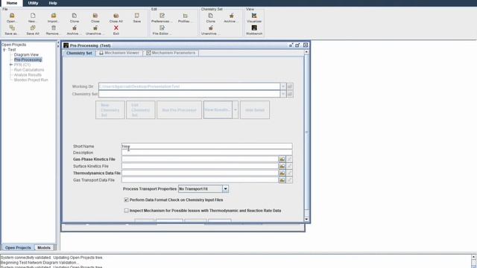
Task: Click the Close project icon
Action: click(x=95, y=16)
